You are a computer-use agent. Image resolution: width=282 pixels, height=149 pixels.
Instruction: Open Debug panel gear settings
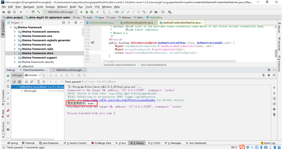click(x=269, y=70)
